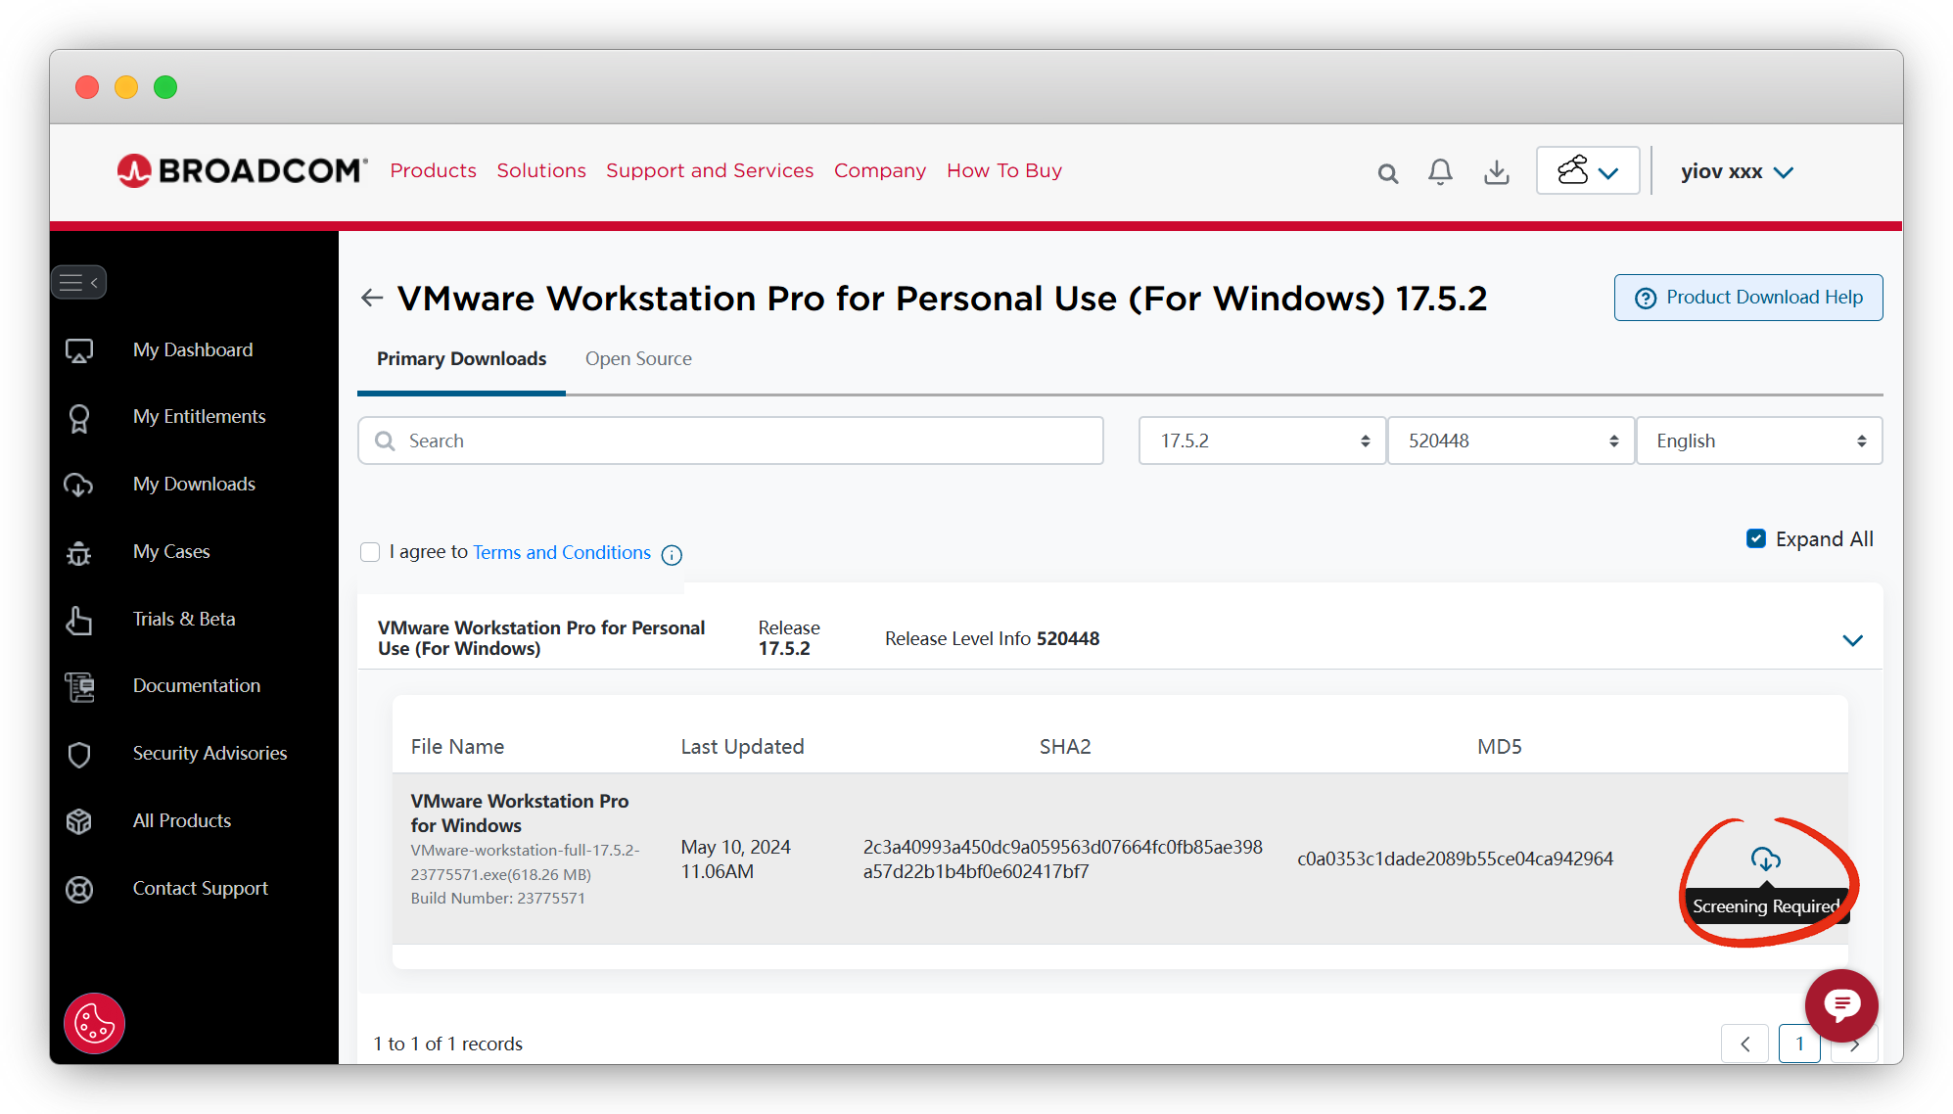Viewport: 1953px width, 1114px height.
Task: Go back using the left arrow icon
Action: (x=372, y=298)
